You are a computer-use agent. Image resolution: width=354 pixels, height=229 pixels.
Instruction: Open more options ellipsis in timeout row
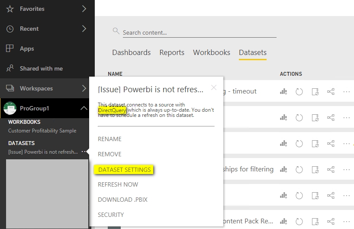point(346,92)
